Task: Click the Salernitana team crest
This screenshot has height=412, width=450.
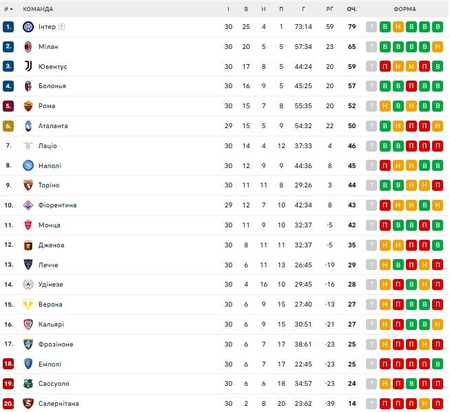Action: point(28,404)
